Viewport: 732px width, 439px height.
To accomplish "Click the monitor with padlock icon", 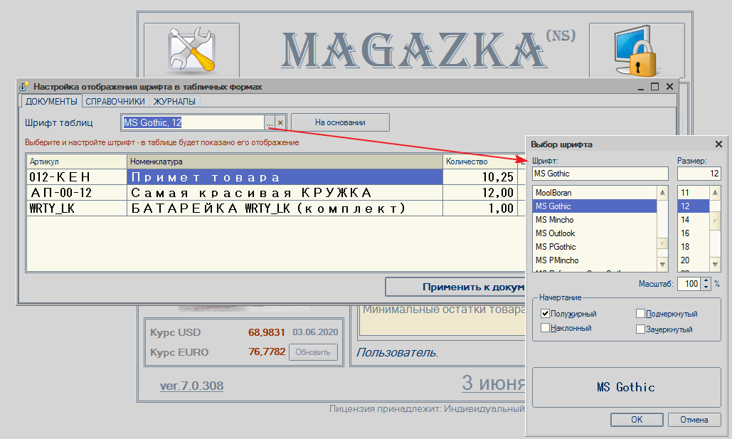I will [635, 51].
